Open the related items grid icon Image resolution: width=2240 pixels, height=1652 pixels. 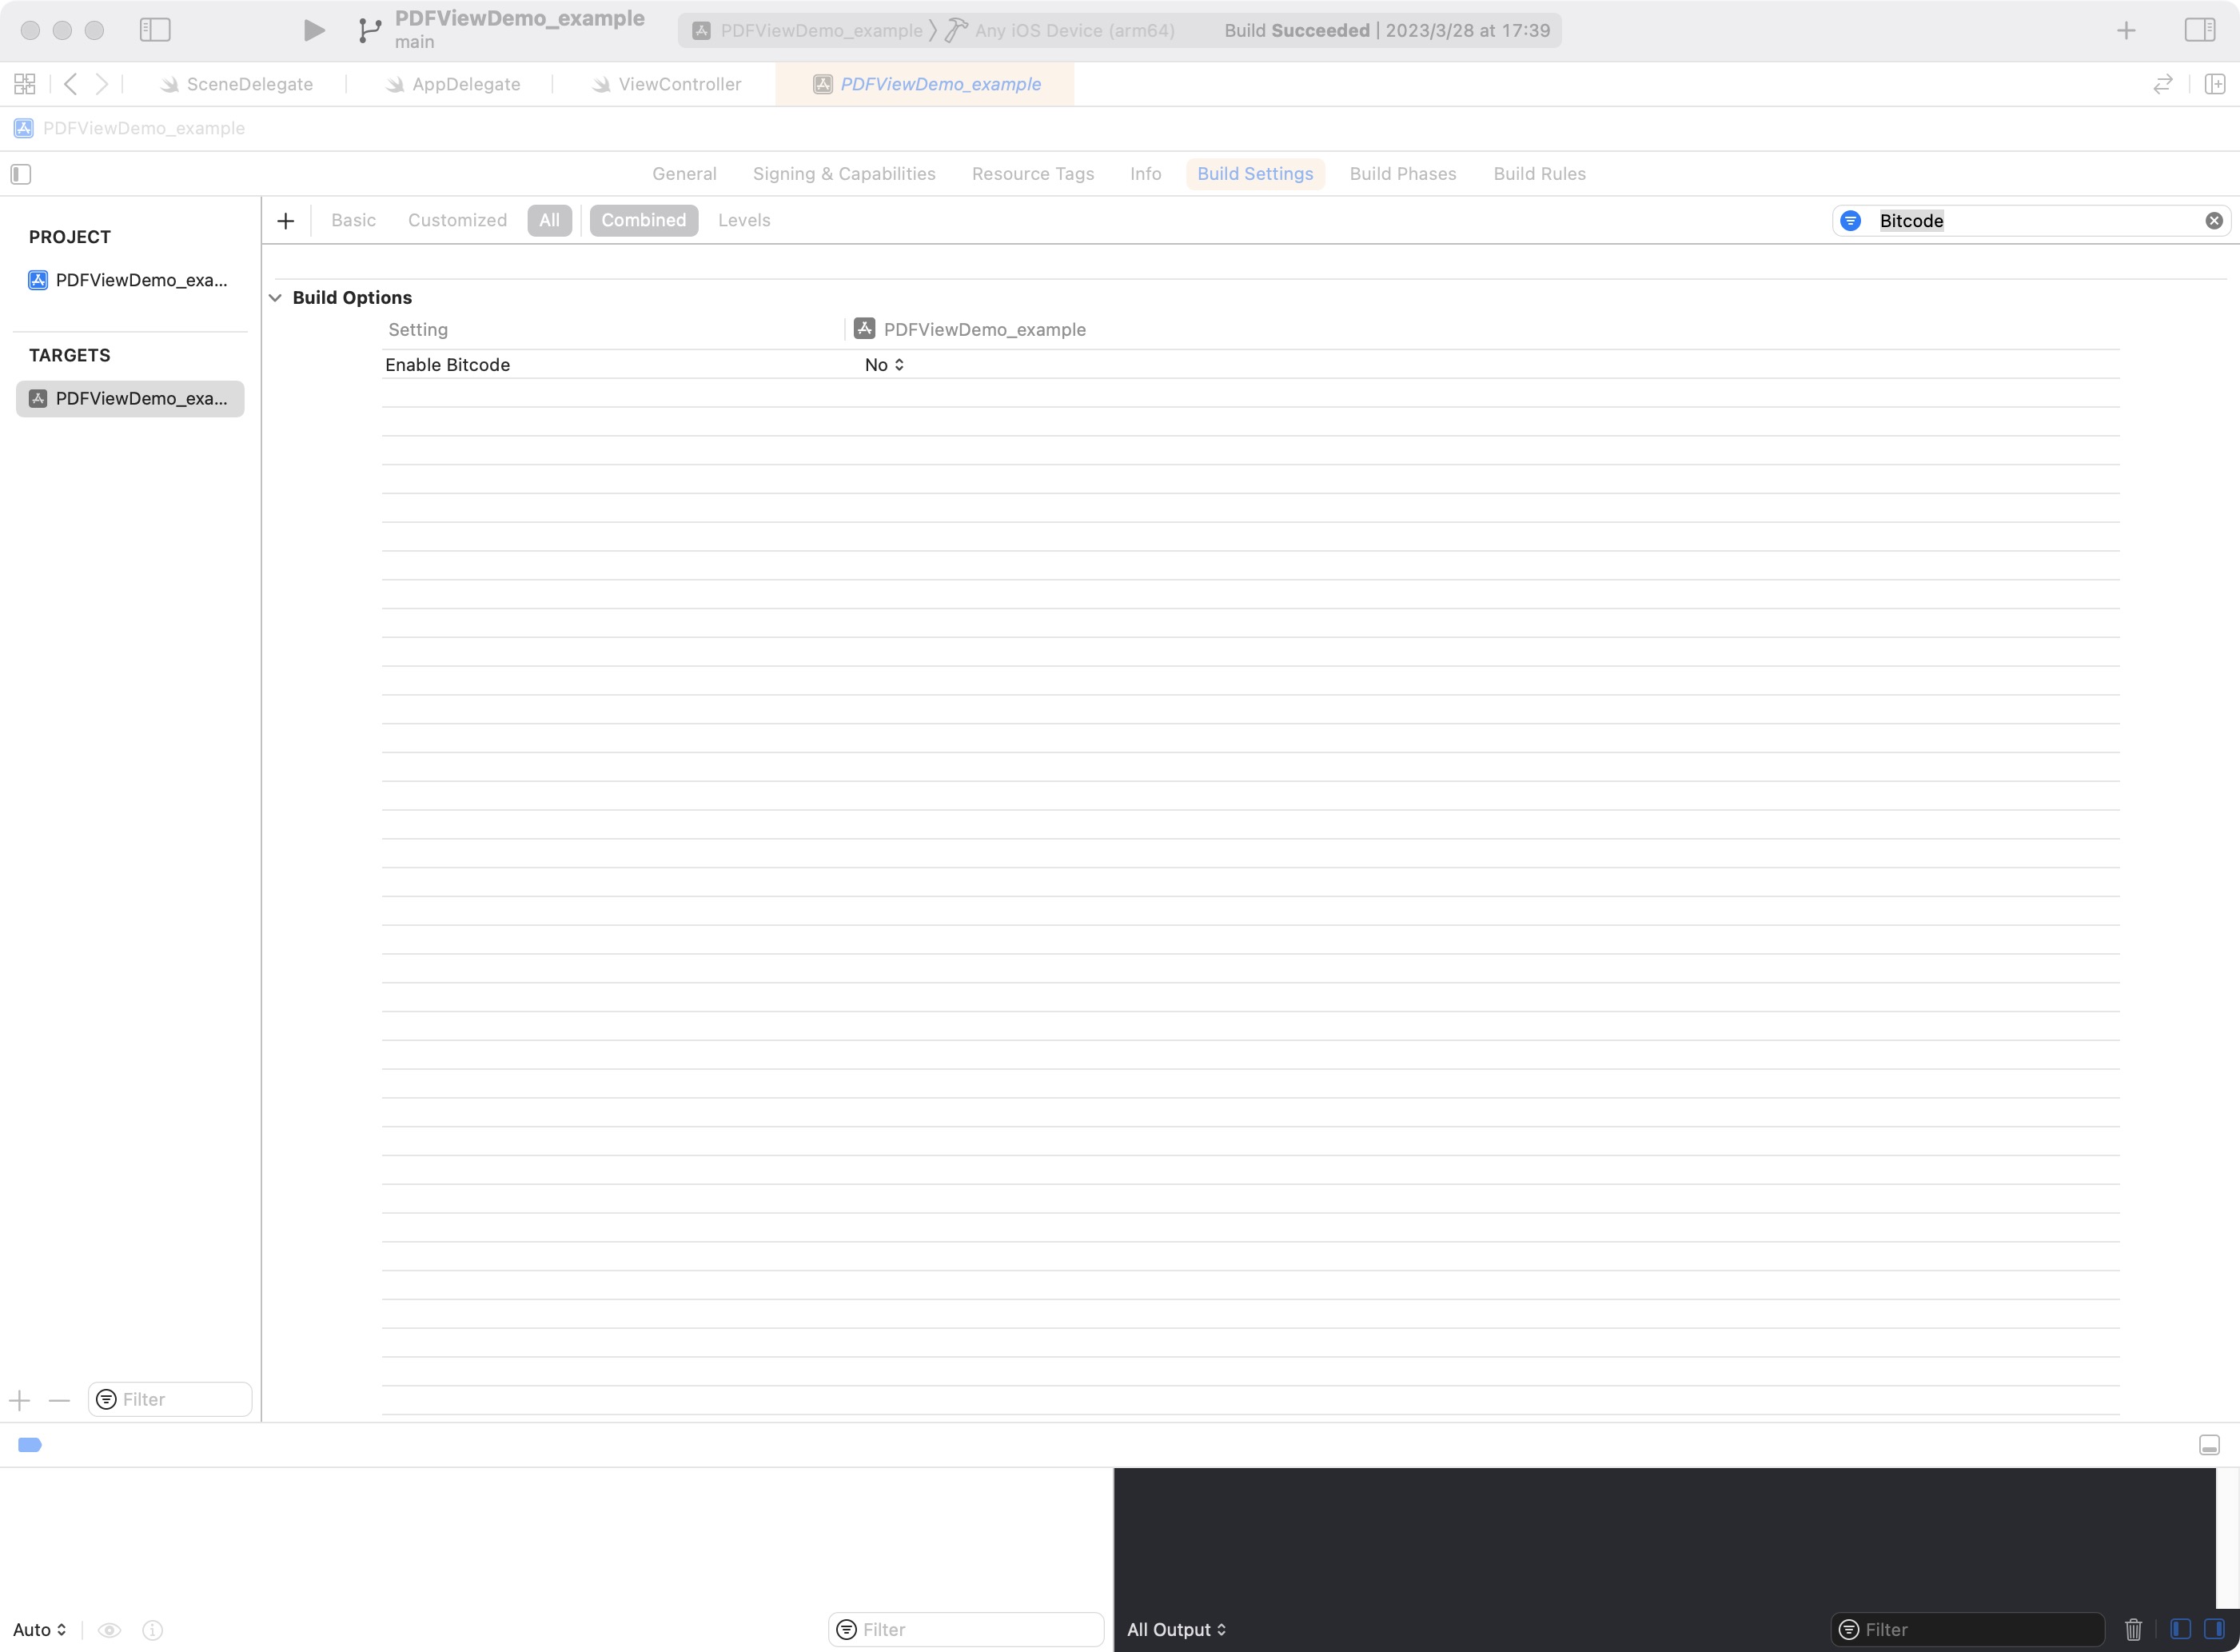25,84
